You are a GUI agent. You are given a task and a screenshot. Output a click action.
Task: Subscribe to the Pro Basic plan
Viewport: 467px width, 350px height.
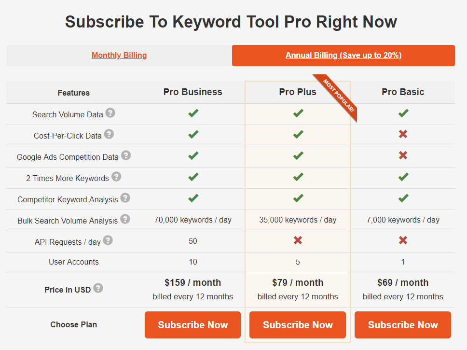[402, 324]
